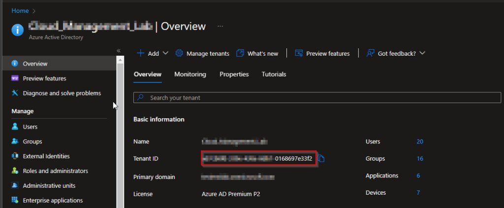Screen dimensions: 504x208
Task: Click the Users icon in sidebar
Action: (15, 127)
